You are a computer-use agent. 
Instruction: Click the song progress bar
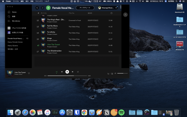click(x=67, y=76)
